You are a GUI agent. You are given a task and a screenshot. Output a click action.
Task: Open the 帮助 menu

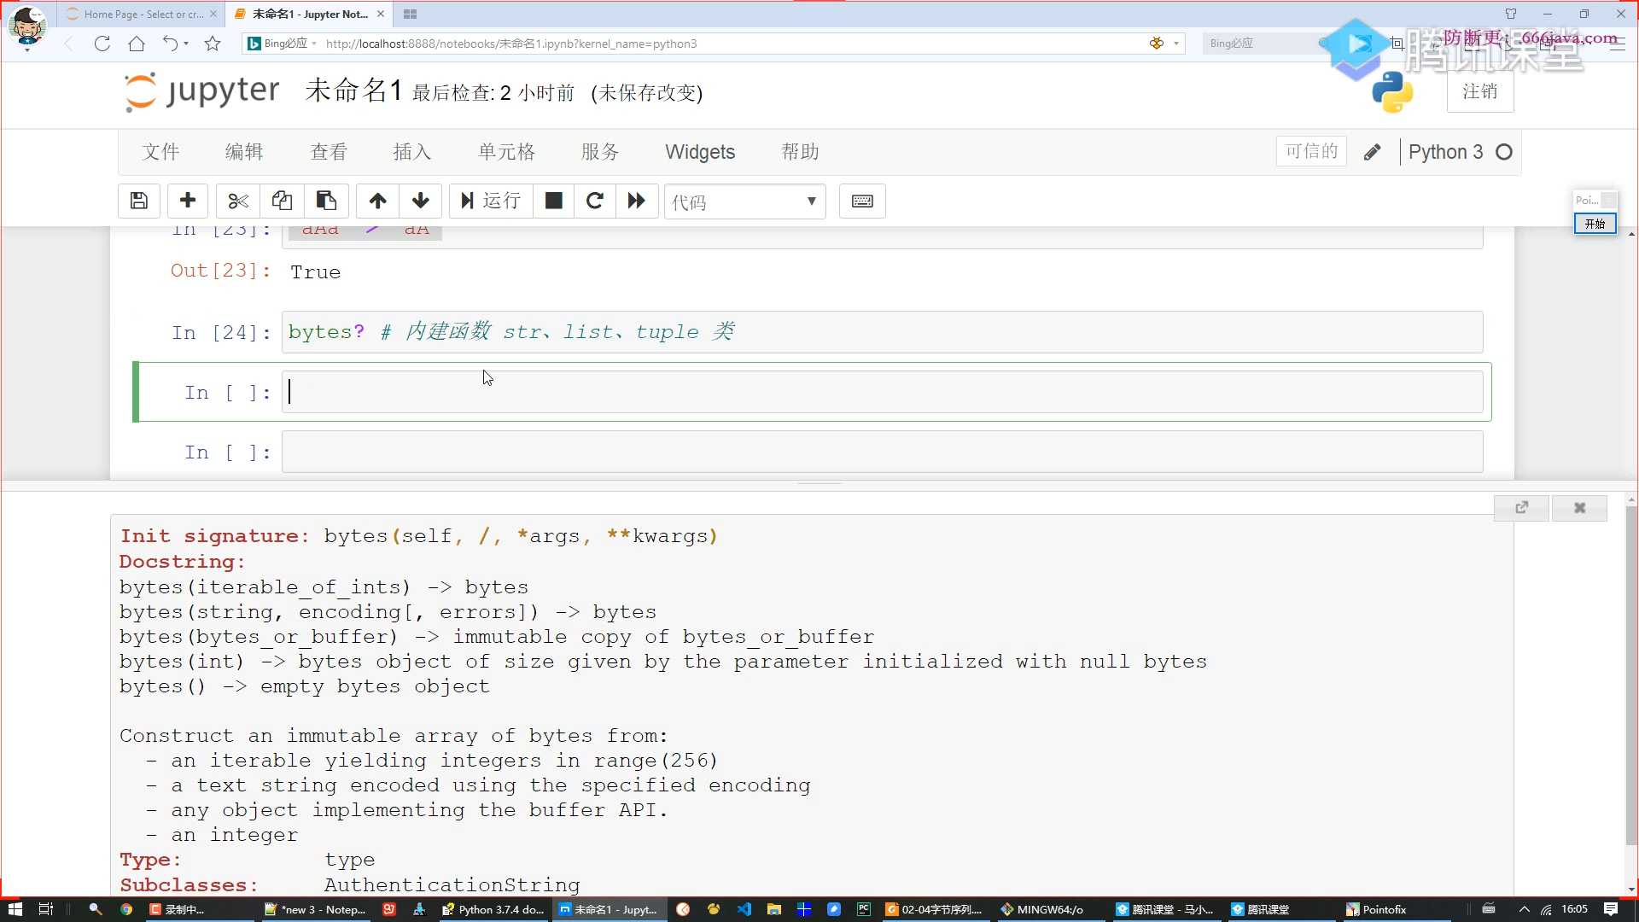pyautogui.click(x=800, y=152)
